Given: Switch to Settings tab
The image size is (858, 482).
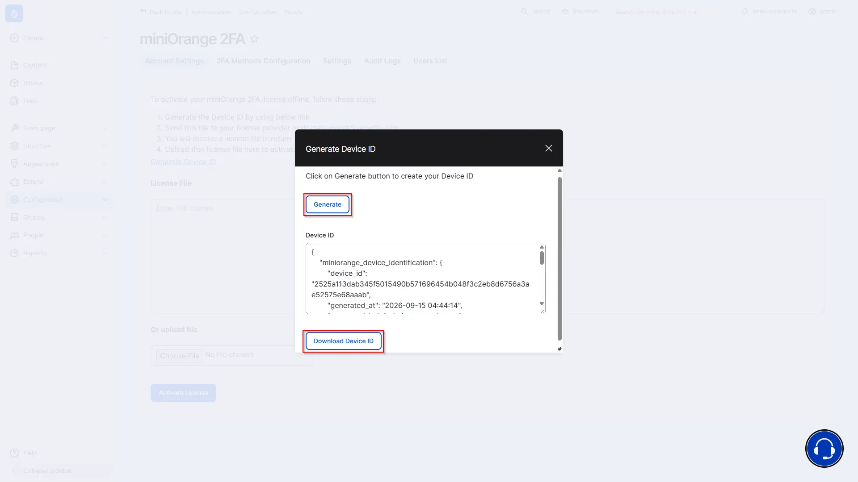Looking at the screenshot, I should click(337, 61).
